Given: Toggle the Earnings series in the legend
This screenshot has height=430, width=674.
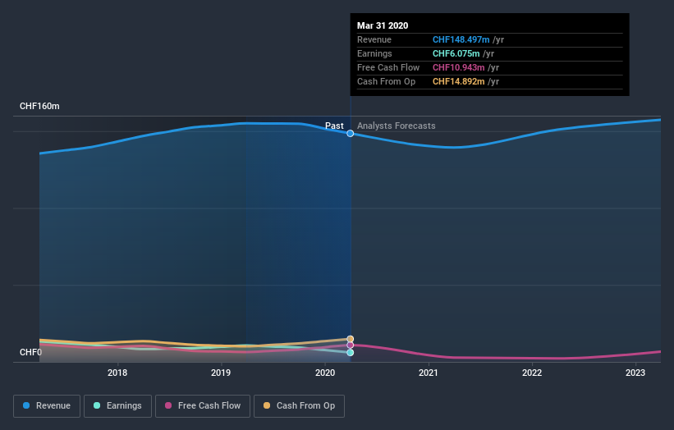Looking at the screenshot, I should [117, 406].
